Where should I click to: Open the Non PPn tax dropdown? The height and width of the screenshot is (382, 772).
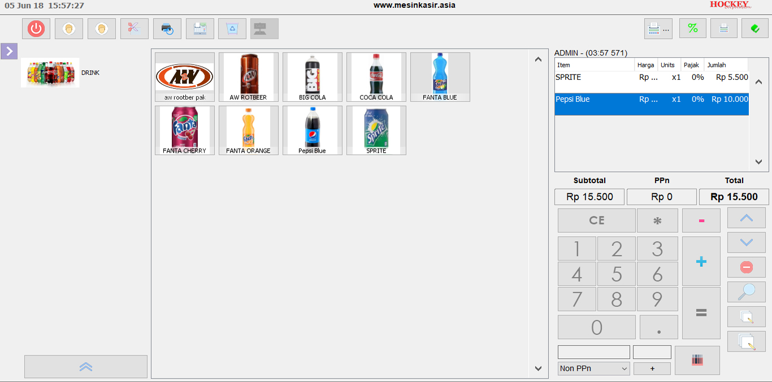[593, 368]
